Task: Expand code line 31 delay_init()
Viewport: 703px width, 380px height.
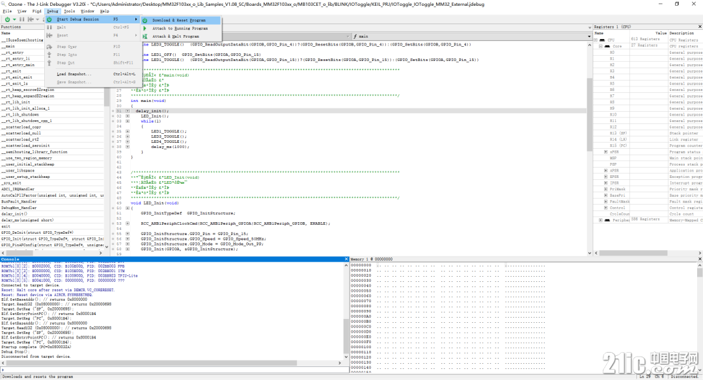Action: [128, 110]
